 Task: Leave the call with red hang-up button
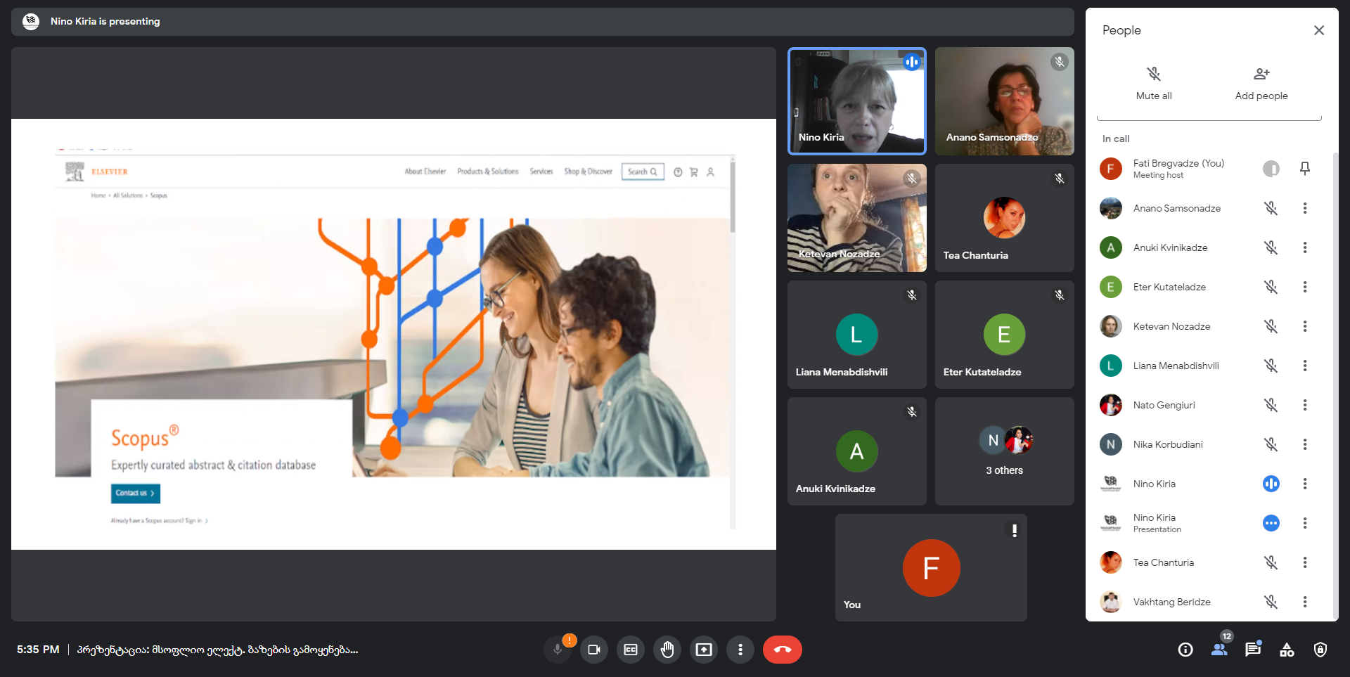pyautogui.click(x=782, y=650)
